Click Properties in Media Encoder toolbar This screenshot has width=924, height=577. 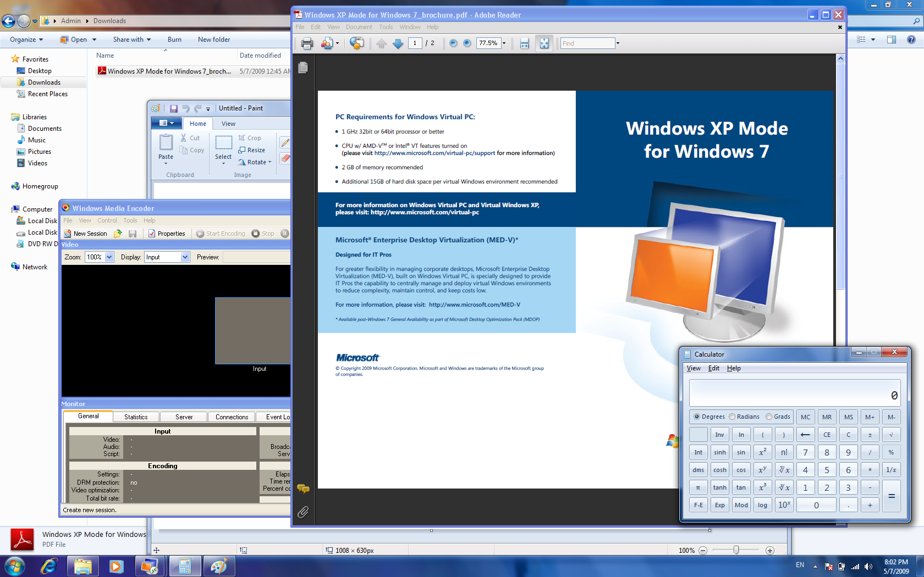[x=167, y=234]
